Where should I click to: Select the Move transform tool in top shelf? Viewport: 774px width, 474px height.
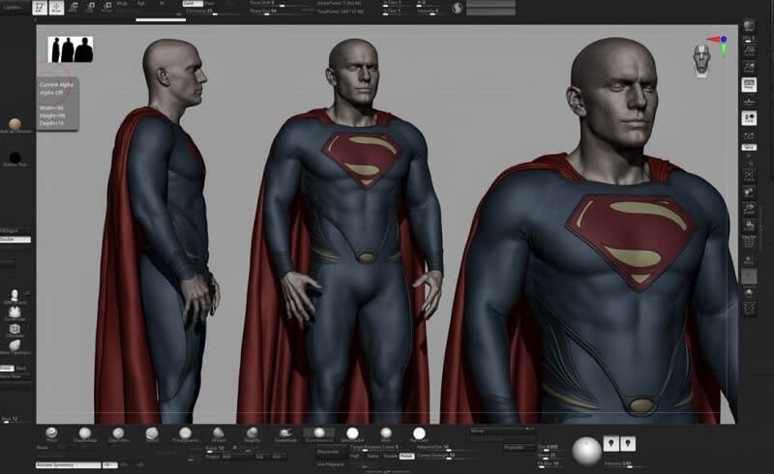click(x=74, y=8)
